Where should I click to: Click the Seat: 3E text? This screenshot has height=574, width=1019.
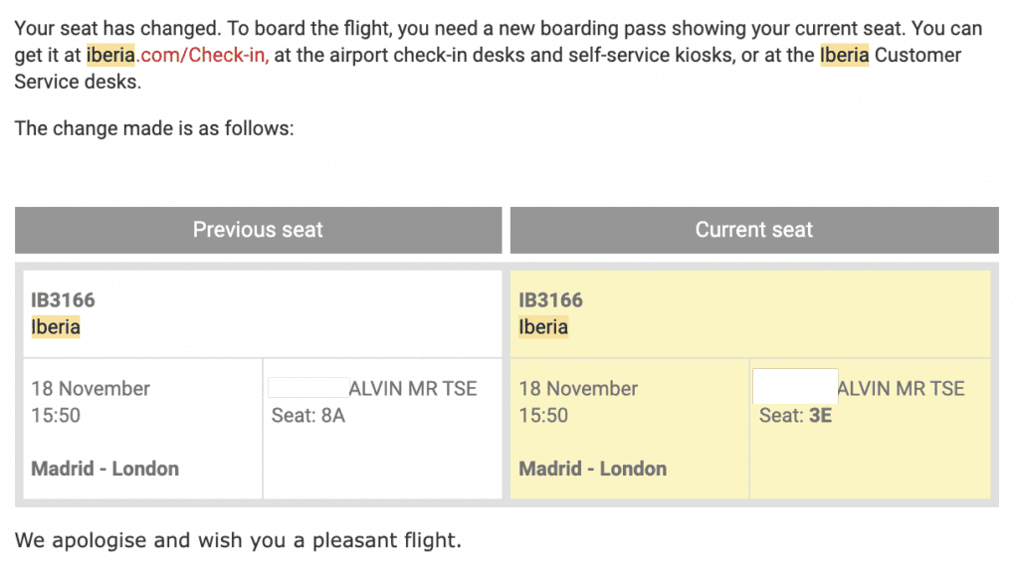pos(795,415)
